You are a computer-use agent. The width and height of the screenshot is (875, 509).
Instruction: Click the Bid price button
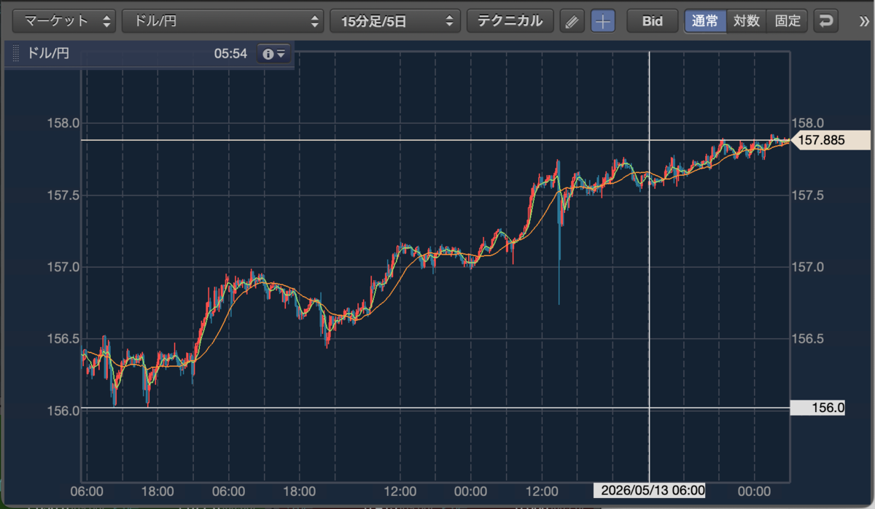point(652,21)
